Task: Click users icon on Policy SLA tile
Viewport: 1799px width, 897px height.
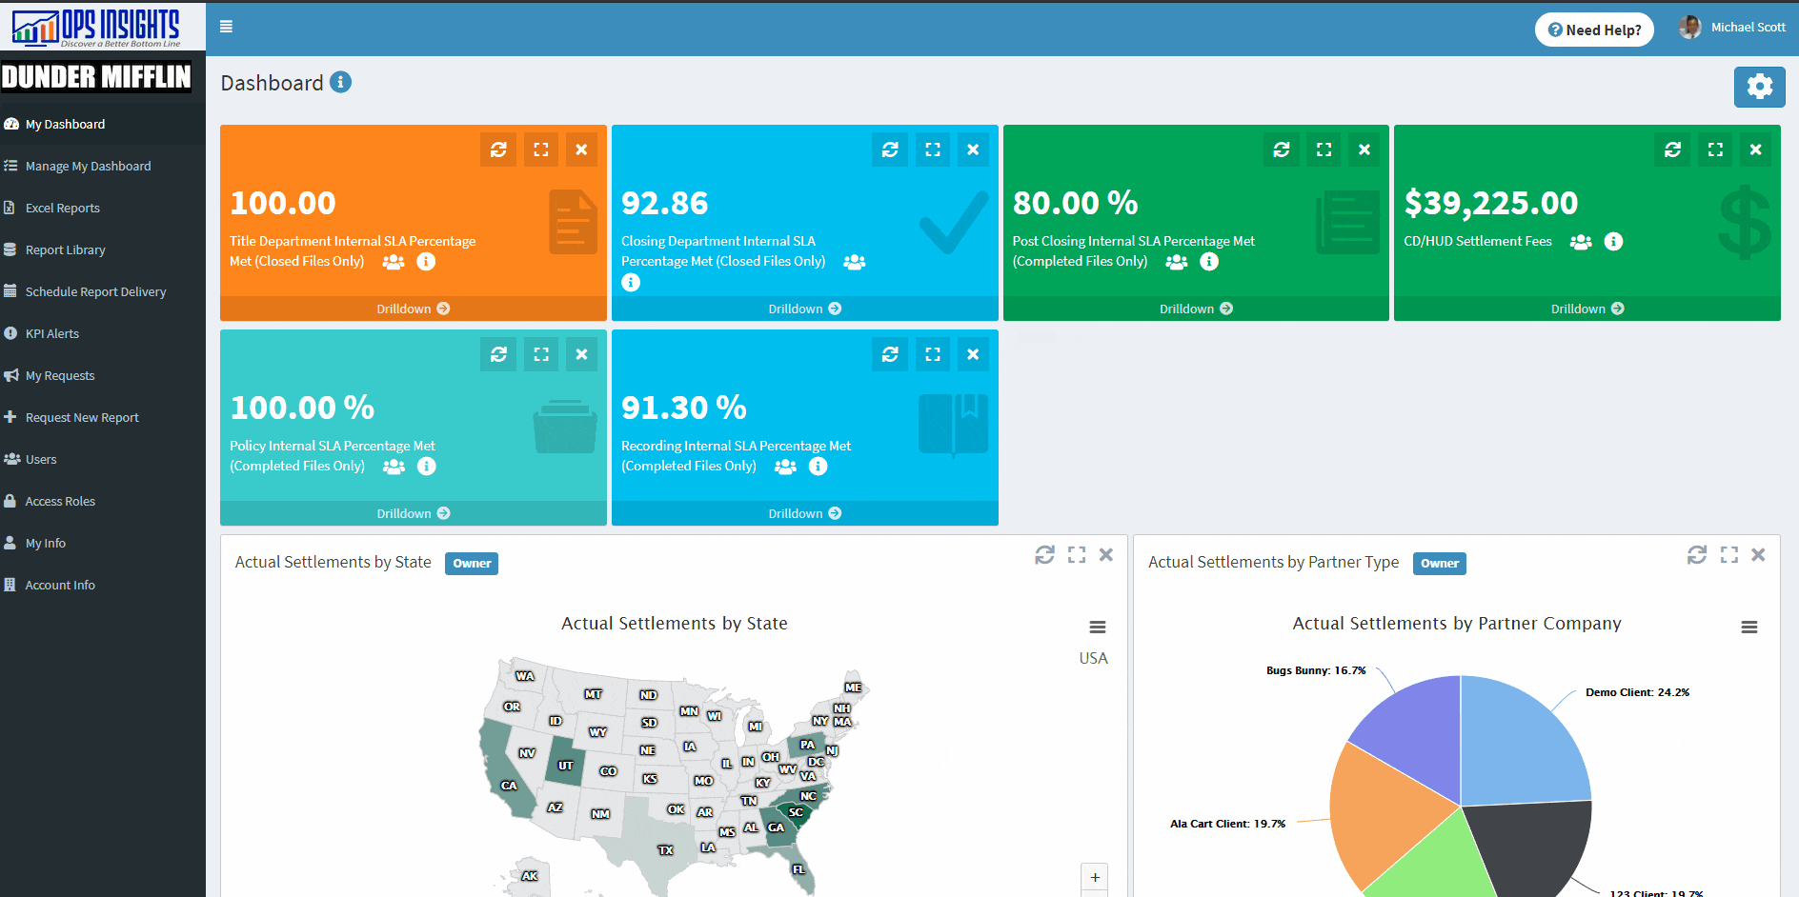Action: (394, 467)
